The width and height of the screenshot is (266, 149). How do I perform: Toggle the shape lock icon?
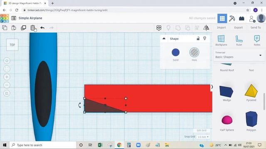tap(198, 38)
